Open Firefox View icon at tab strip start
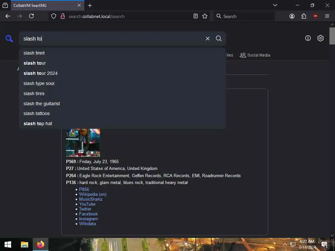 (x=5, y=5)
